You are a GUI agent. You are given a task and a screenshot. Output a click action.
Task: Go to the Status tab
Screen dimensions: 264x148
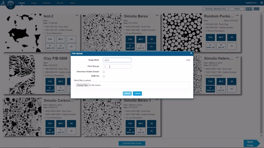[x=73, y=3]
